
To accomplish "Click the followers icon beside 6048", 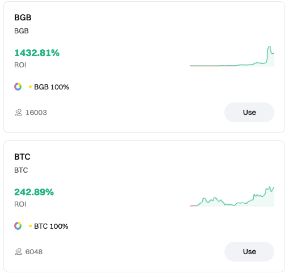I will click(x=19, y=251).
